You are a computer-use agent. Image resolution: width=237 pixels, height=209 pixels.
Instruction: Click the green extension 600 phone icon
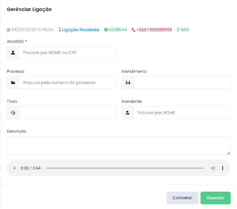(178, 30)
